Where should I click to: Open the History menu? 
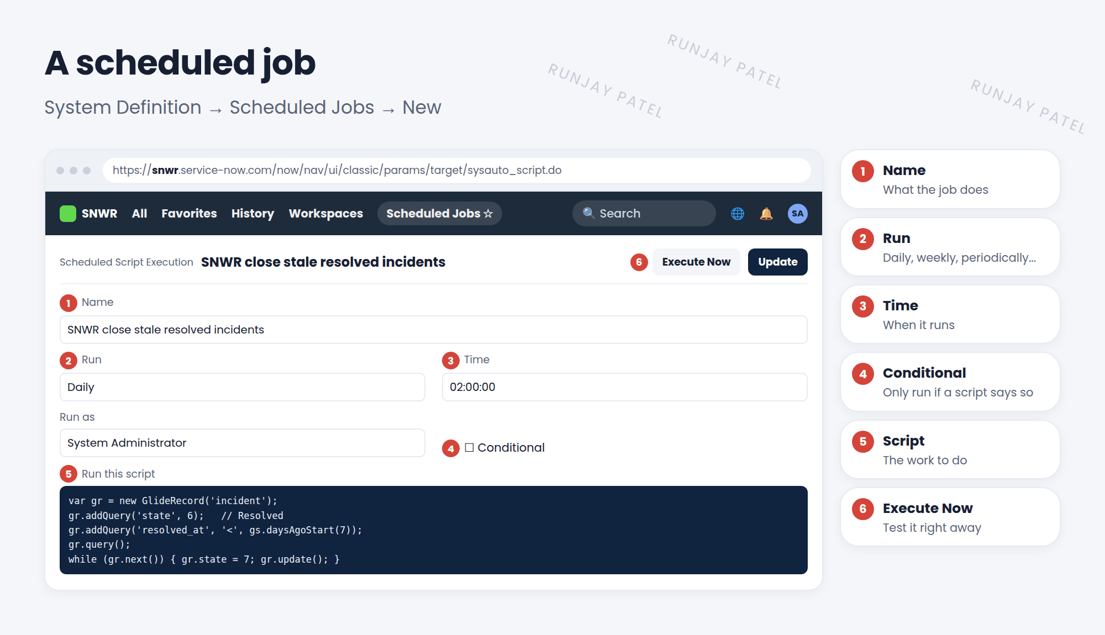[252, 214]
